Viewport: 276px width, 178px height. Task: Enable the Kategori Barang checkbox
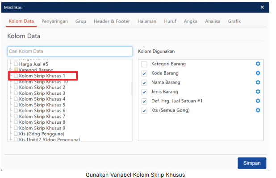pos(144,64)
